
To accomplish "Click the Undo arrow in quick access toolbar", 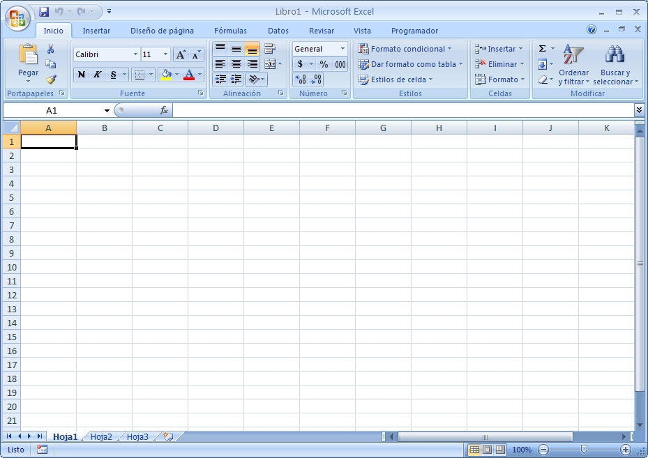I will tap(59, 12).
